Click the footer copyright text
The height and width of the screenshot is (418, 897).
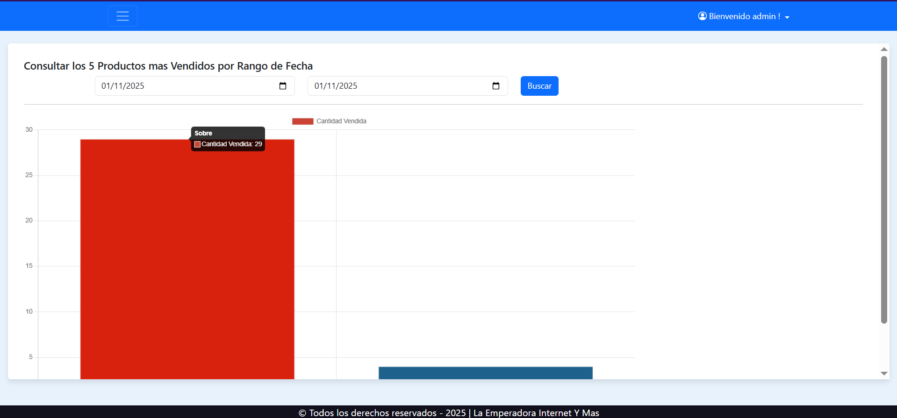[x=448, y=413]
